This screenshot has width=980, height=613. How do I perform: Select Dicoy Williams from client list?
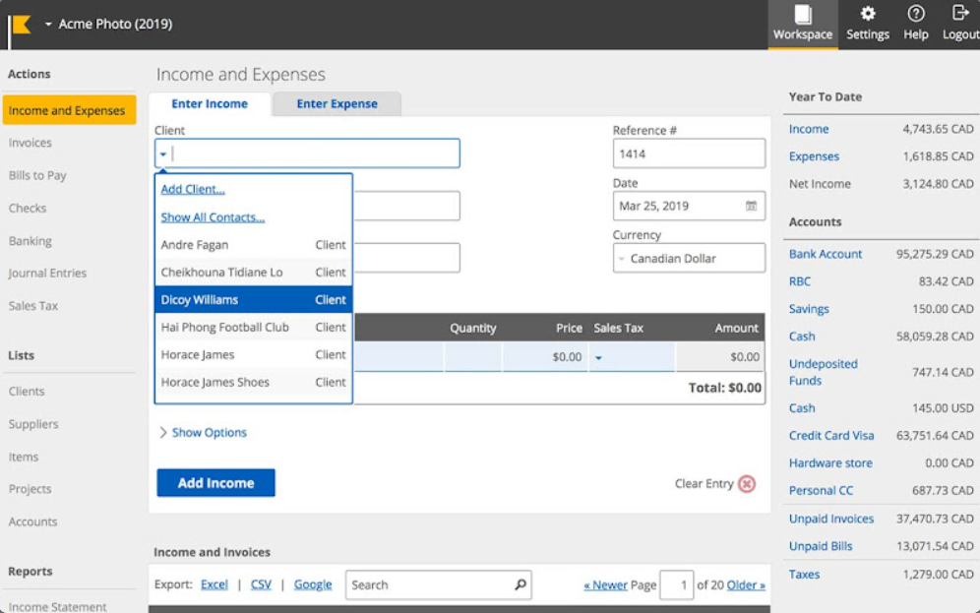pyautogui.click(x=200, y=300)
